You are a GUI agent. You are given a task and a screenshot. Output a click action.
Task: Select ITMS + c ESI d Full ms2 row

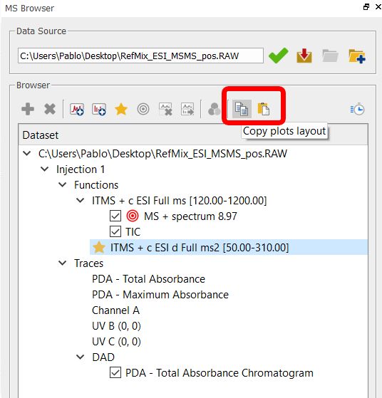pos(229,248)
